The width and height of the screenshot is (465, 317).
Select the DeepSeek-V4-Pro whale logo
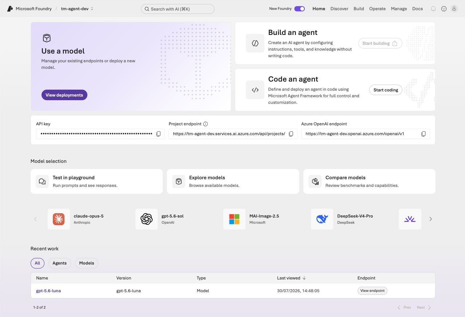(x=322, y=219)
